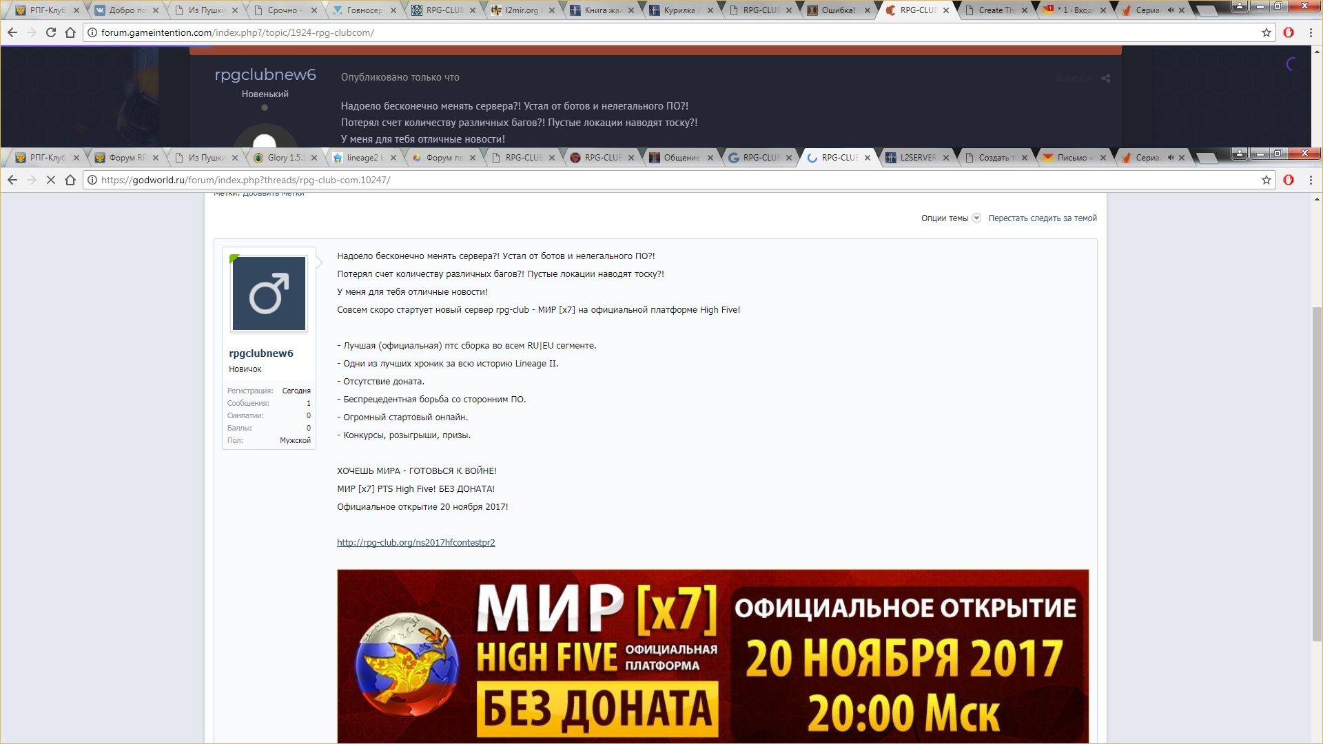Image resolution: width=1323 pixels, height=744 pixels.
Task: Switch to the Ошибка! tab
Action: [838, 10]
